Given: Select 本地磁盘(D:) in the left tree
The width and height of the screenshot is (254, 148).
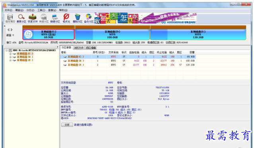Looking at the screenshot, I should click(x=25, y=57).
